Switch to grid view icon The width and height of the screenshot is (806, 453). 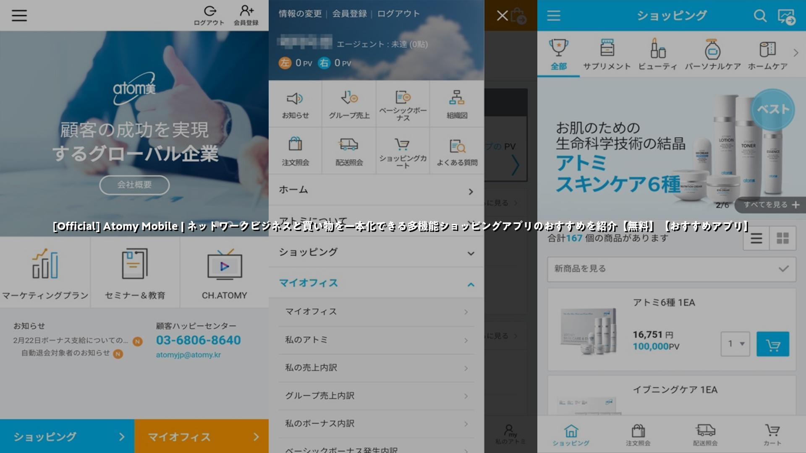(782, 238)
